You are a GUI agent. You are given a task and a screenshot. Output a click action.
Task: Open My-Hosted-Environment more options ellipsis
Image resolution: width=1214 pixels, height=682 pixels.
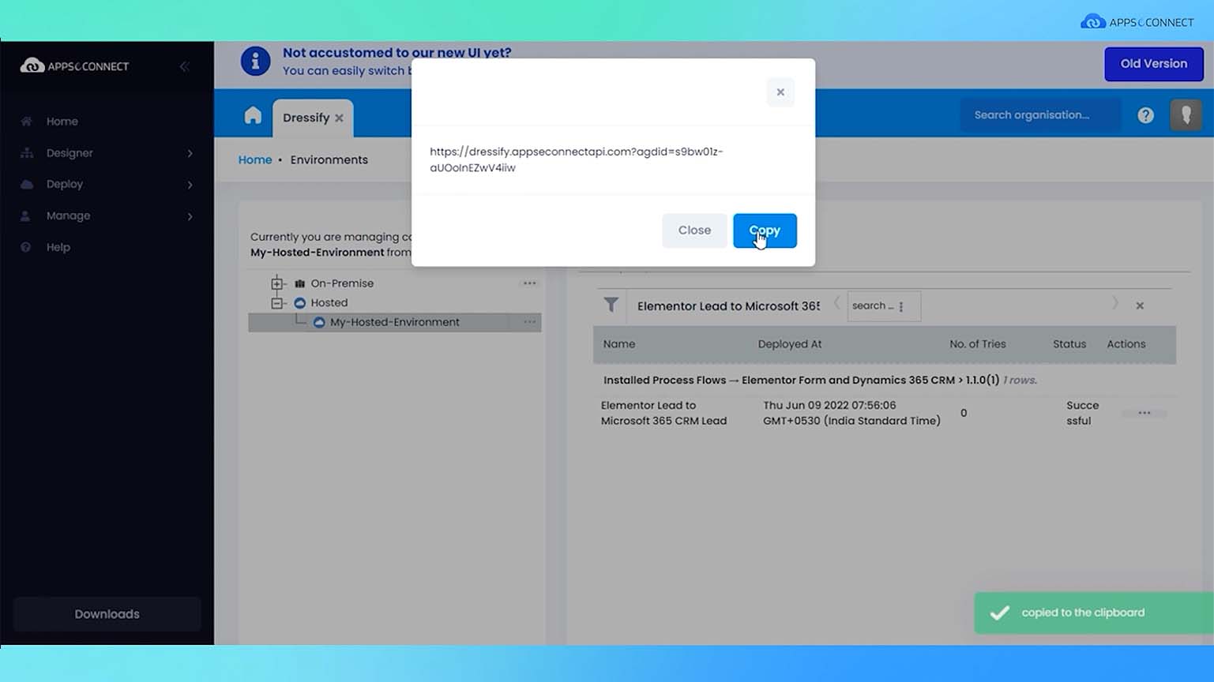(x=529, y=322)
